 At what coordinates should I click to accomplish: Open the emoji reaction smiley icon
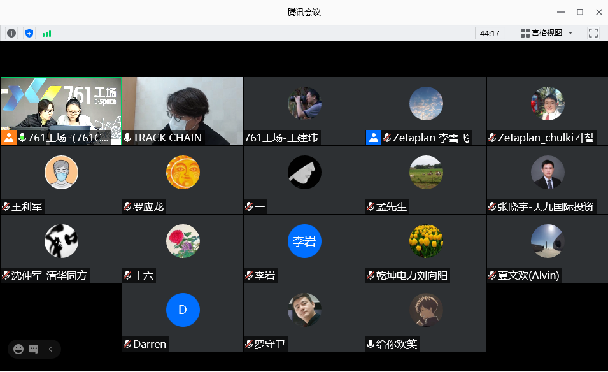[x=18, y=349]
